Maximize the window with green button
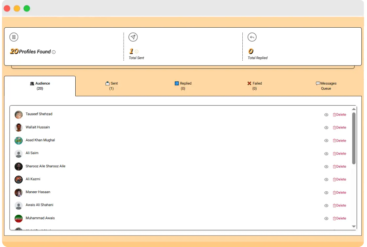The height and width of the screenshot is (247, 367). click(27, 9)
